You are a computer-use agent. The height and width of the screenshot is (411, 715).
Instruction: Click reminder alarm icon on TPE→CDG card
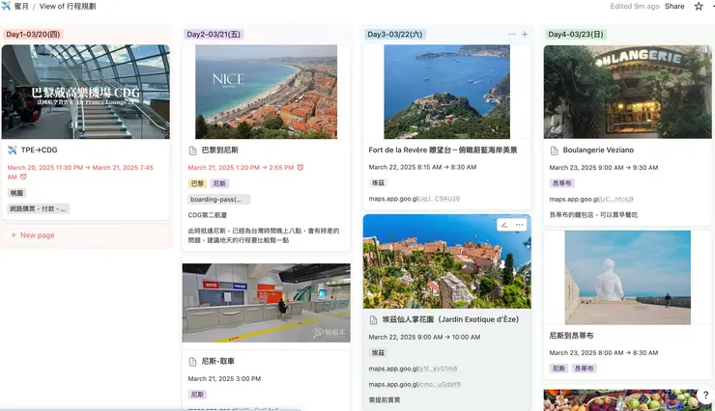click(23, 177)
